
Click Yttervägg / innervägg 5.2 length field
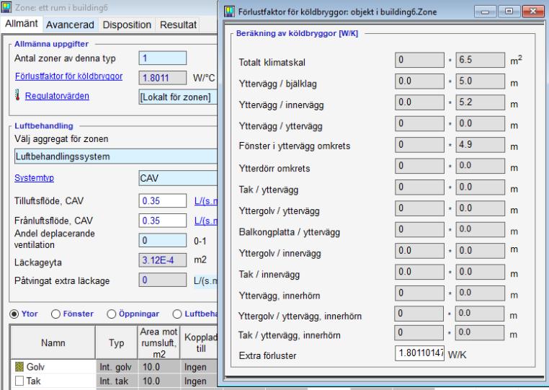pos(480,102)
